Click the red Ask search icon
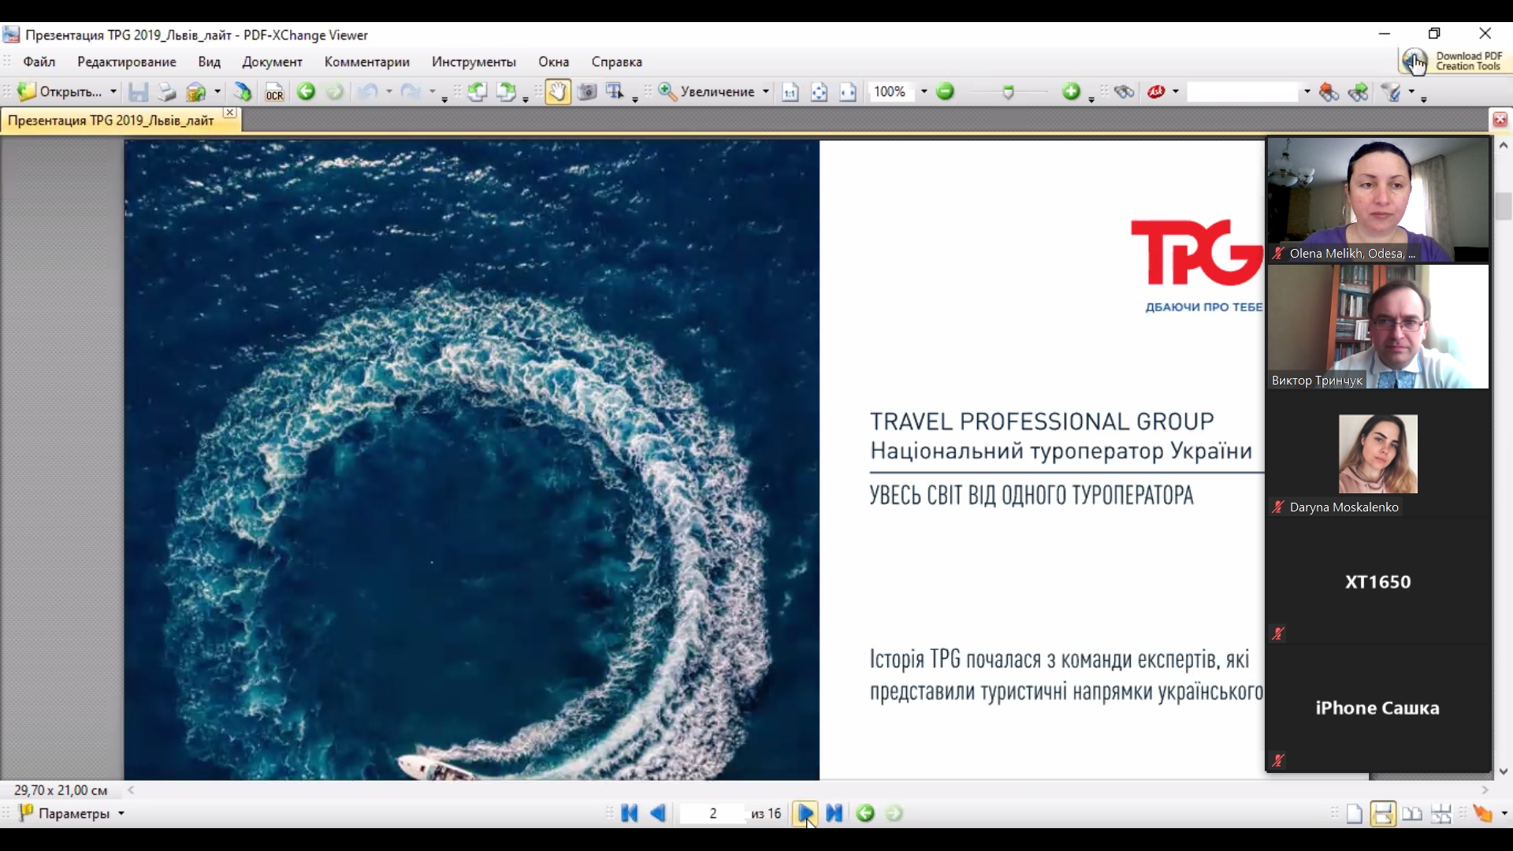 coord(1156,91)
